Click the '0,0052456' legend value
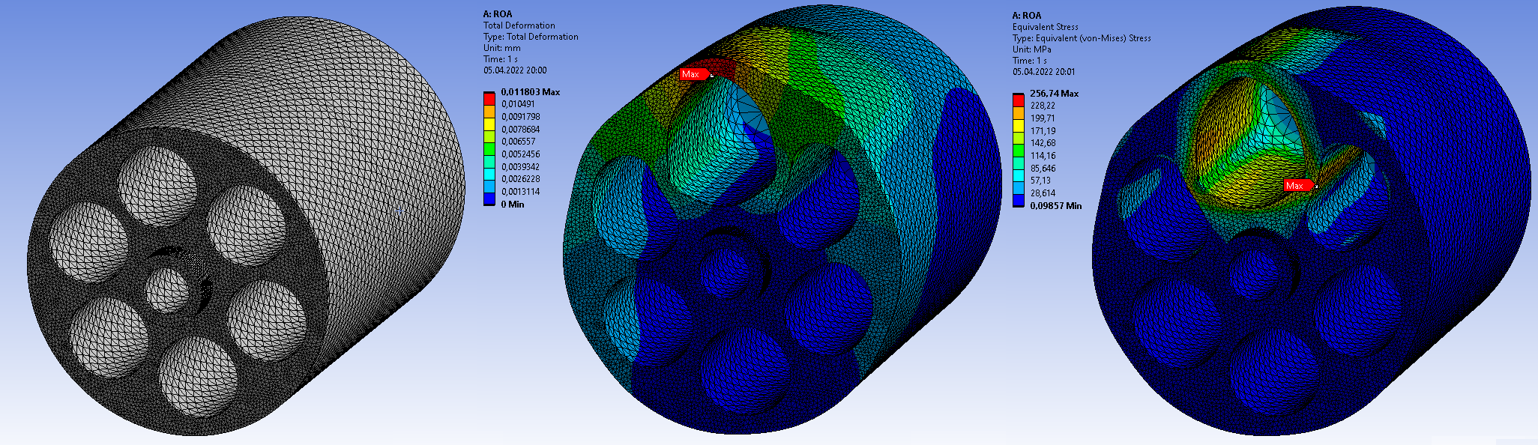 click(x=520, y=154)
